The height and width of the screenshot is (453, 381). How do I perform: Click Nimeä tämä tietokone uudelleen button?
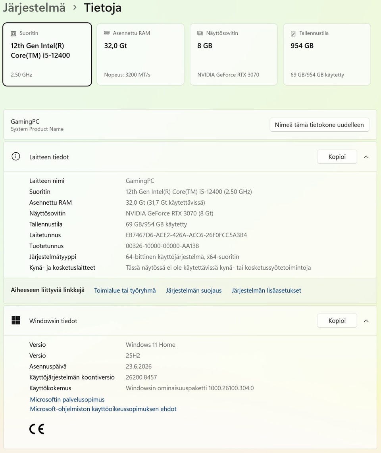(319, 125)
